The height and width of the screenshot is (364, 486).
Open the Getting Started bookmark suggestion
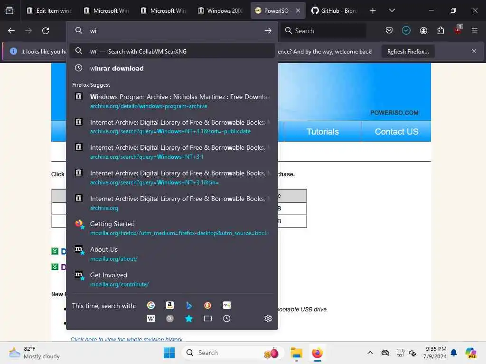click(x=172, y=228)
